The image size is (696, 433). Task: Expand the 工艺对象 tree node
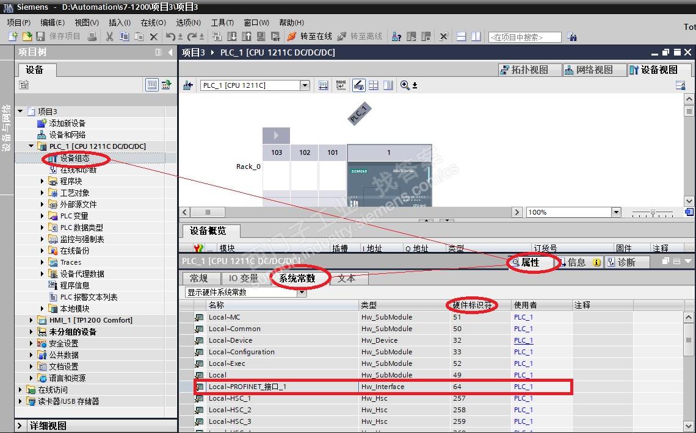[x=42, y=192]
